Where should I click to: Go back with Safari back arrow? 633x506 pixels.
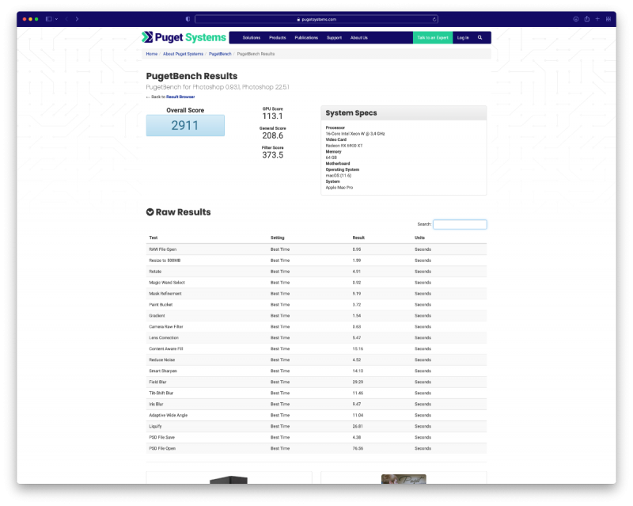coord(66,19)
